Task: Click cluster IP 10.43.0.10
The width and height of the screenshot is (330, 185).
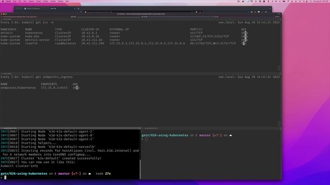Action: coord(90,36)
